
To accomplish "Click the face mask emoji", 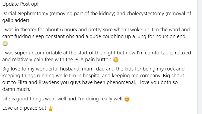I will pos(5,44).
